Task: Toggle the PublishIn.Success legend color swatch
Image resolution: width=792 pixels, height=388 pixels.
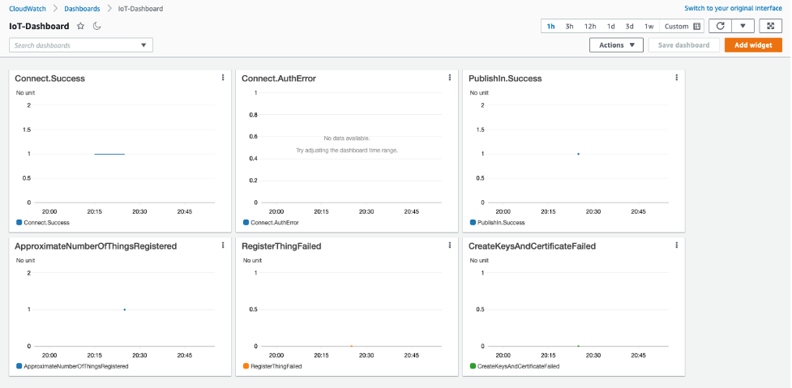Action: click(x=473, y=223)
